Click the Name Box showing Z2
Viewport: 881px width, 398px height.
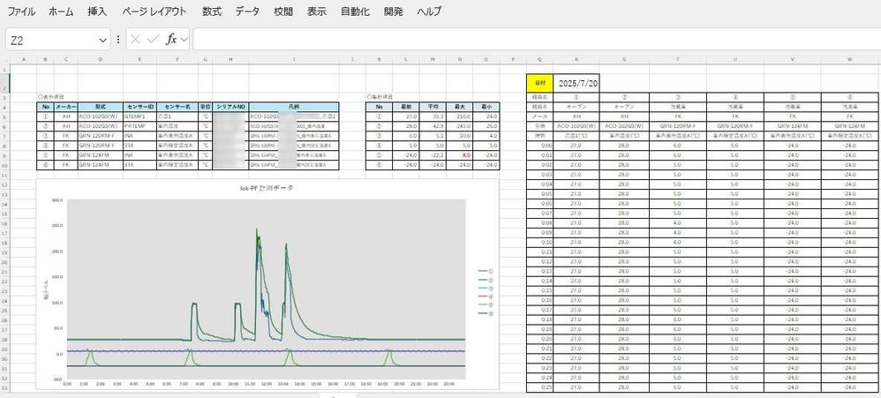52,40
